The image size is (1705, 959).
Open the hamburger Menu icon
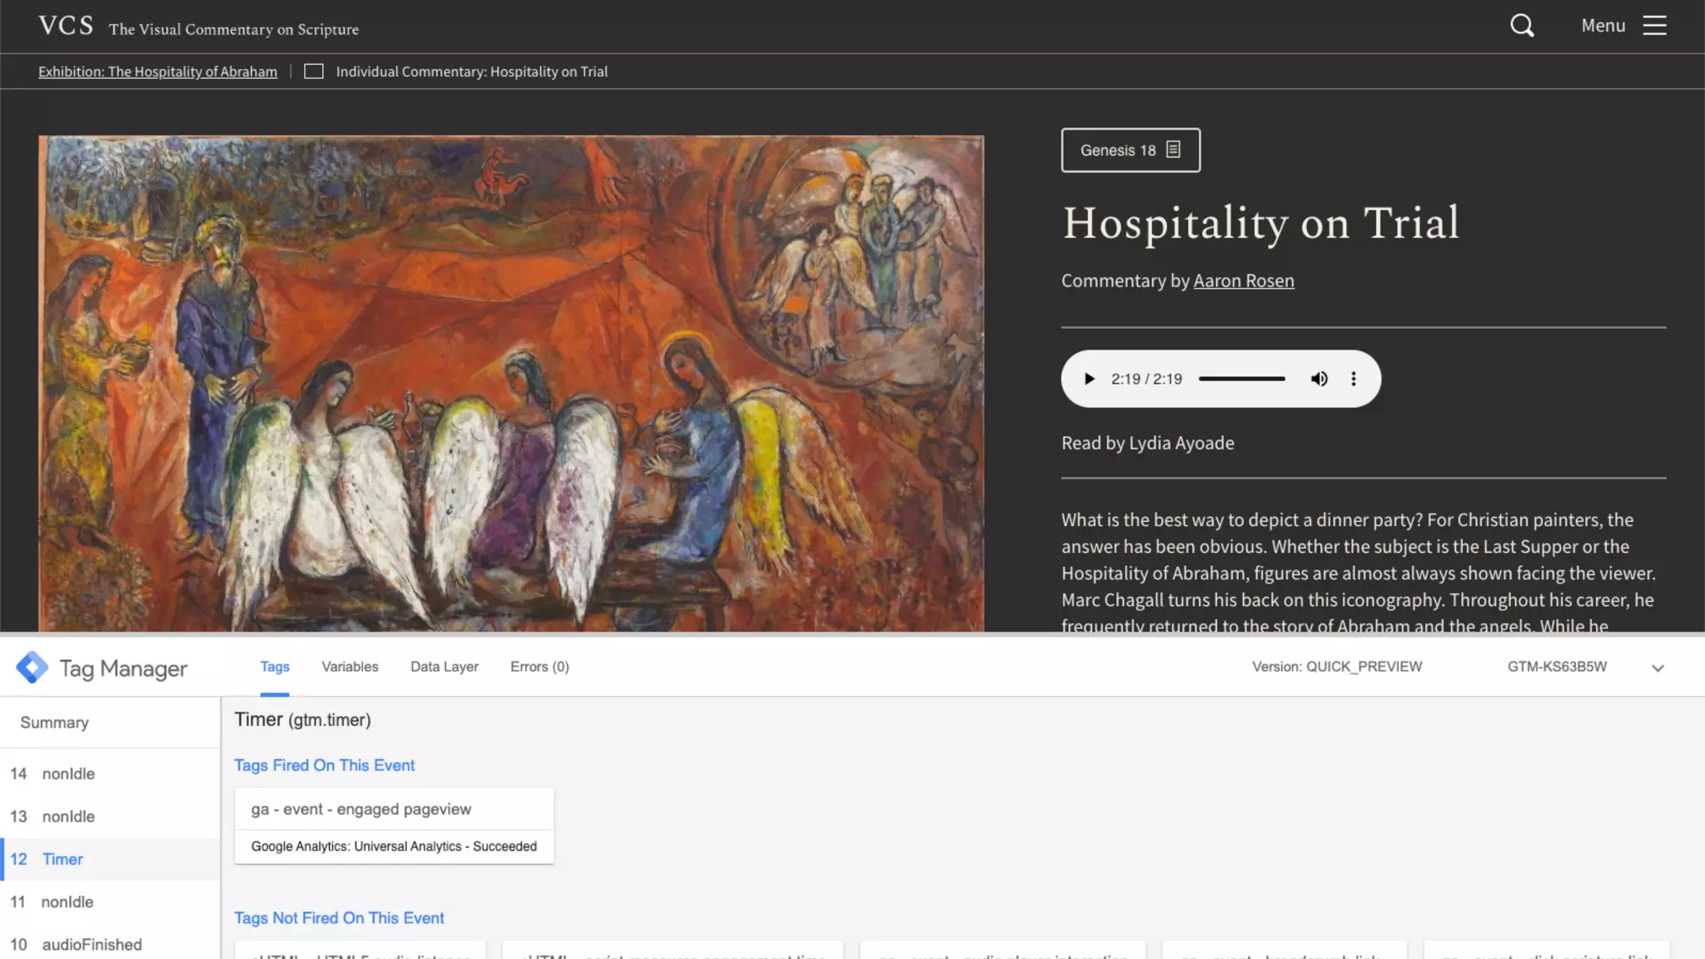1654,26
